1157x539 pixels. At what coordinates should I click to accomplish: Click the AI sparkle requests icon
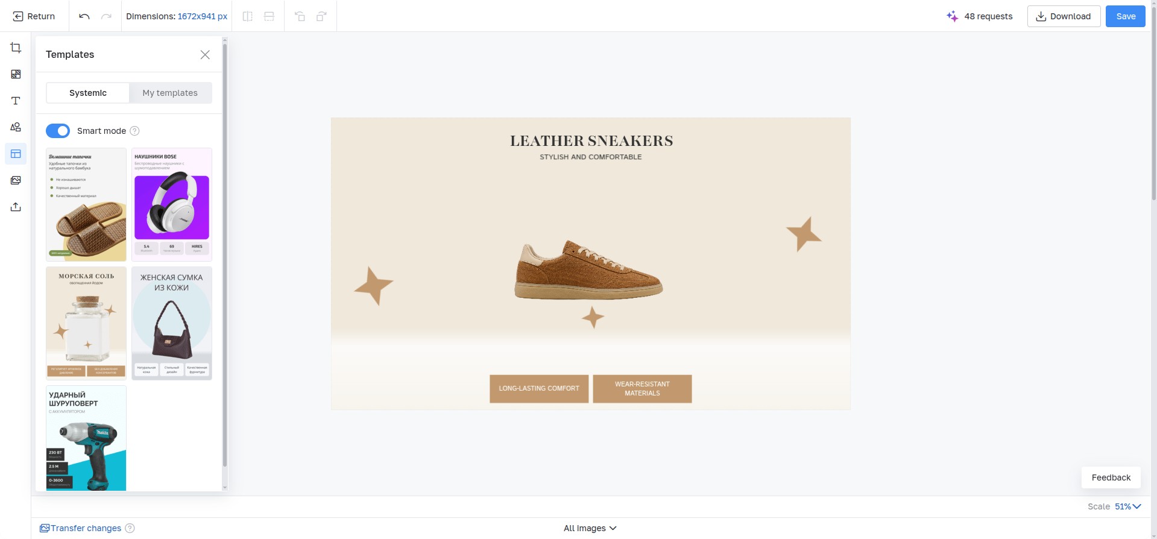pyautogui.click(x=952, y=16)
